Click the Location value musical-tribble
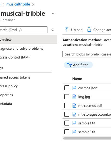Viewport: 111px width, 145px height. [91, 45]
